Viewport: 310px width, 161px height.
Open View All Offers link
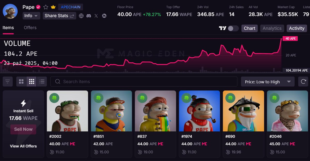[x=23, y=146]
